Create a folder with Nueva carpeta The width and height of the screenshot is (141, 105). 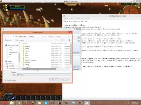click(x=20, y=40)
